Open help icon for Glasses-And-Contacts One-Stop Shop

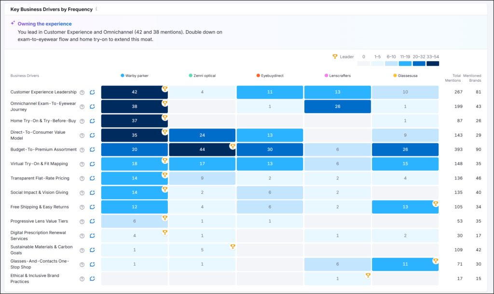82,265
